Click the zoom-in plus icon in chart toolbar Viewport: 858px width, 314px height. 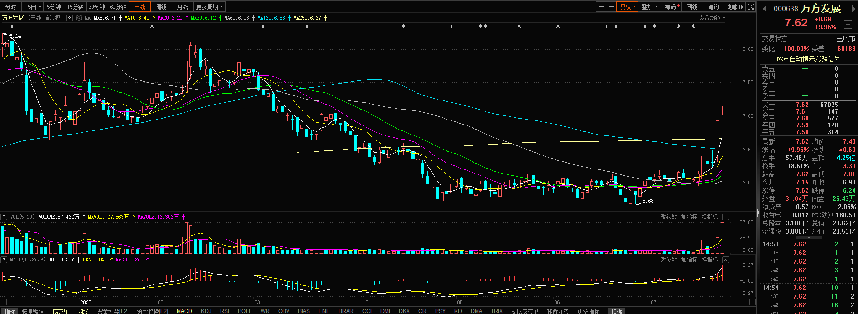tap(601, 7)
